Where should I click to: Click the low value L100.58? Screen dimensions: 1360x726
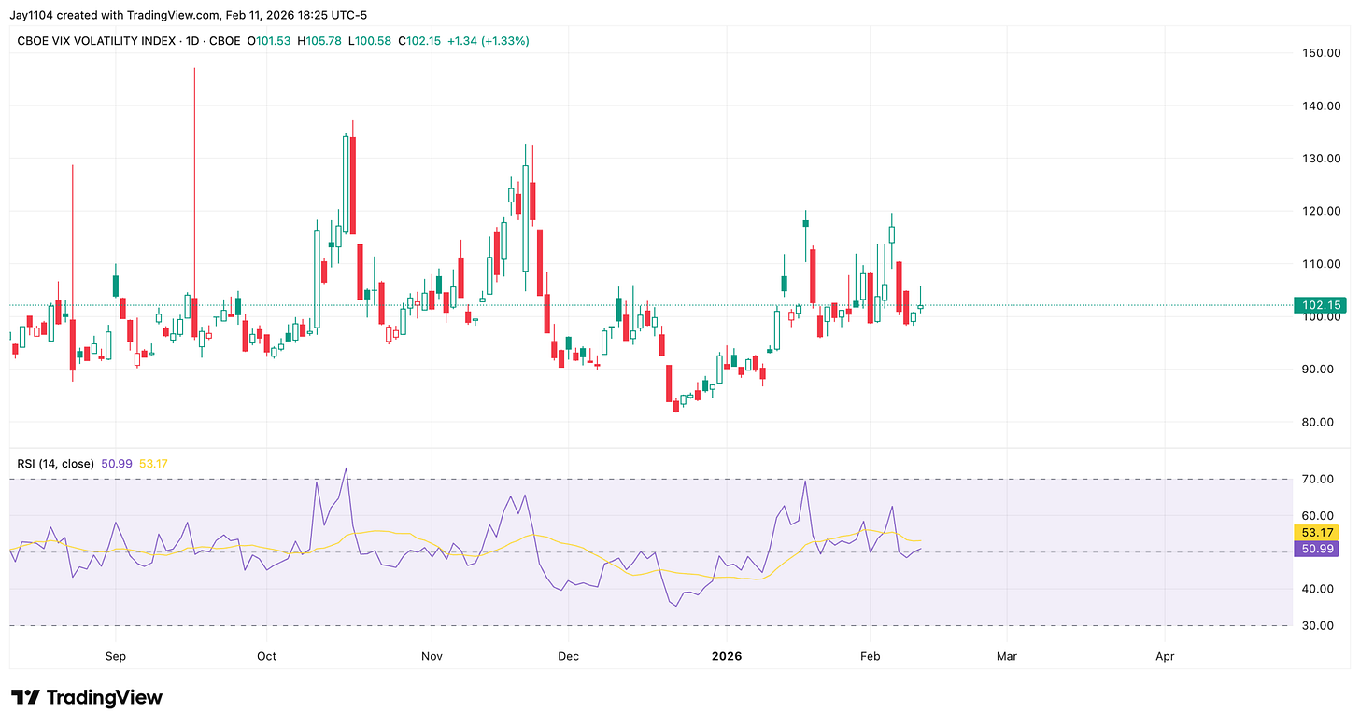click(371, 41)
